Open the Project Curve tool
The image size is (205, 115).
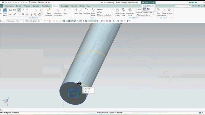coord(123,12)
